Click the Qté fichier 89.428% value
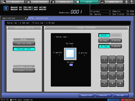 (130, 14)
